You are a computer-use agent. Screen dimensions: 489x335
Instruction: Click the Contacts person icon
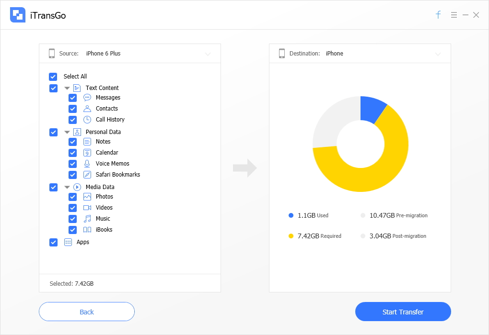[x=87, y=109]
